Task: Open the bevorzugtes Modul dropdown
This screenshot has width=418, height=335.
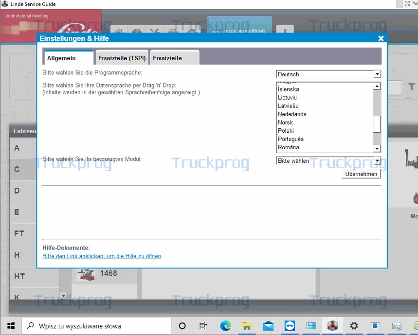Action: coord(328,160)
